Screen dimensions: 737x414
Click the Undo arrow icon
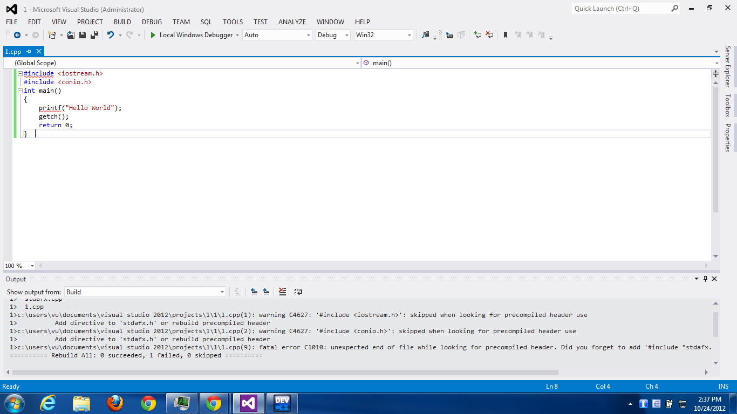110,35
